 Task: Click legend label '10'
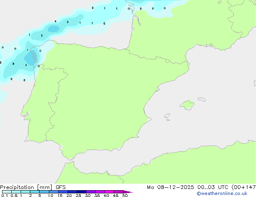tap(50, 195)
